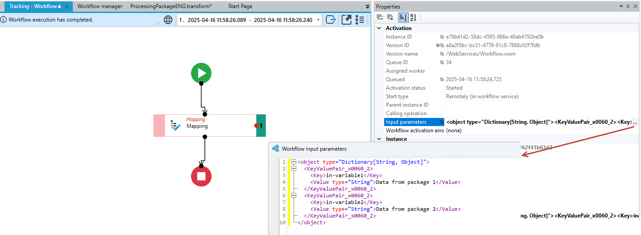The width and height of the screenshot is (641, 235).
Task: Click the red Stop node in workflow
Action: point(201,176)
